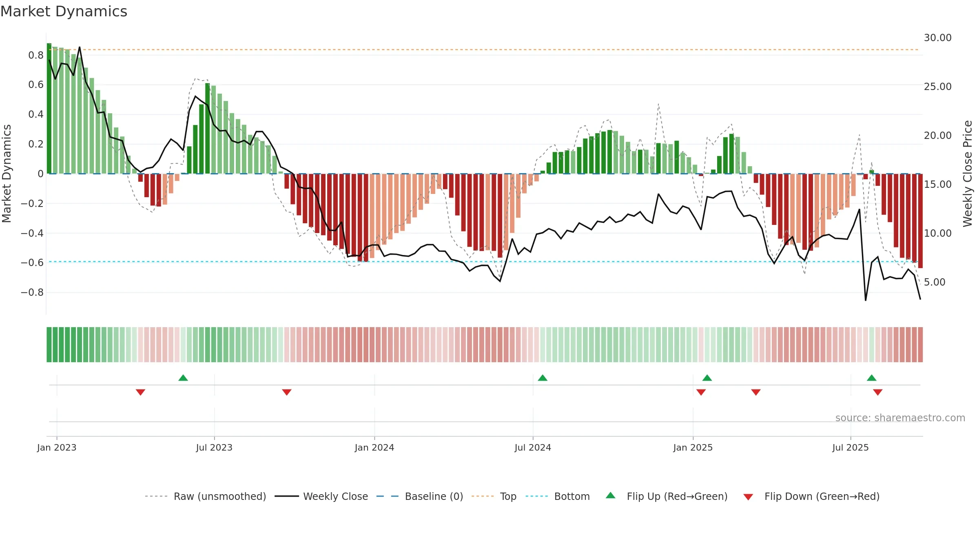The image size is (979, 550).
Task: Click the Raw (unsmoothed) legend entry
Action: coord(205,496)
